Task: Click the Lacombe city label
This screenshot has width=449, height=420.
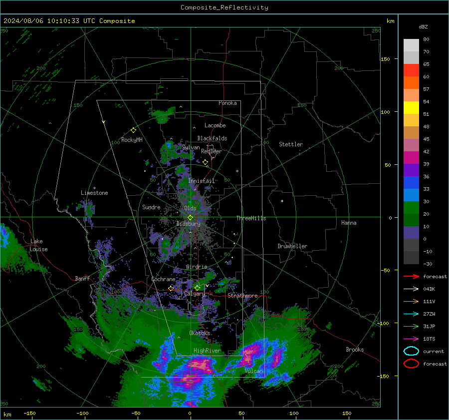Action: (215, 125)
